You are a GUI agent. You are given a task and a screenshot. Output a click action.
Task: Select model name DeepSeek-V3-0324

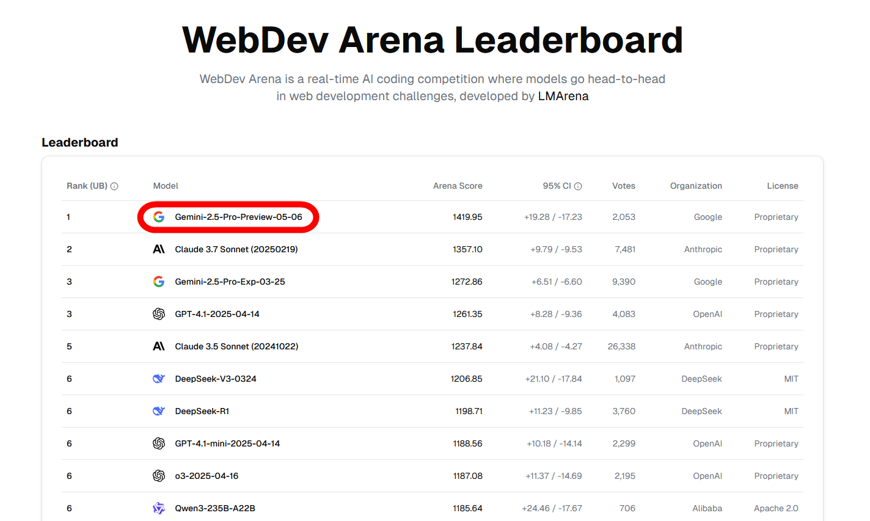tap(216, 379)
